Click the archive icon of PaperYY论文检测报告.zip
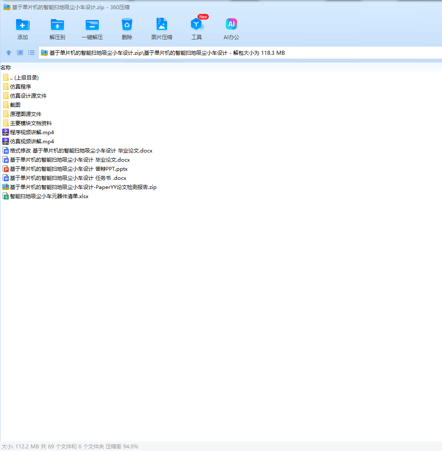Viewport: 442px width, 451px height. coord(6,187)
